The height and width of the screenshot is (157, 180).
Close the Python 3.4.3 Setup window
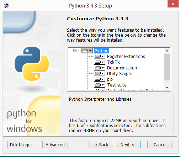(x=173, y=4)
